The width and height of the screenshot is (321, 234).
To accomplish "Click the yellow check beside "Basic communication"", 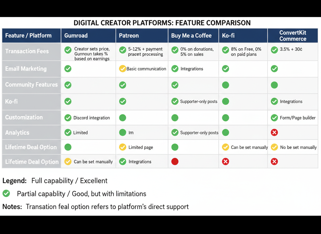I will click(123, 69).
